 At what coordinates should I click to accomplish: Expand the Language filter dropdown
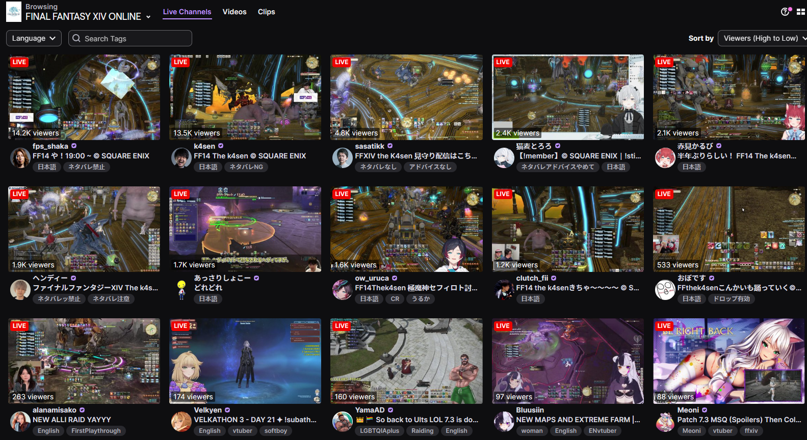point(34,38)
